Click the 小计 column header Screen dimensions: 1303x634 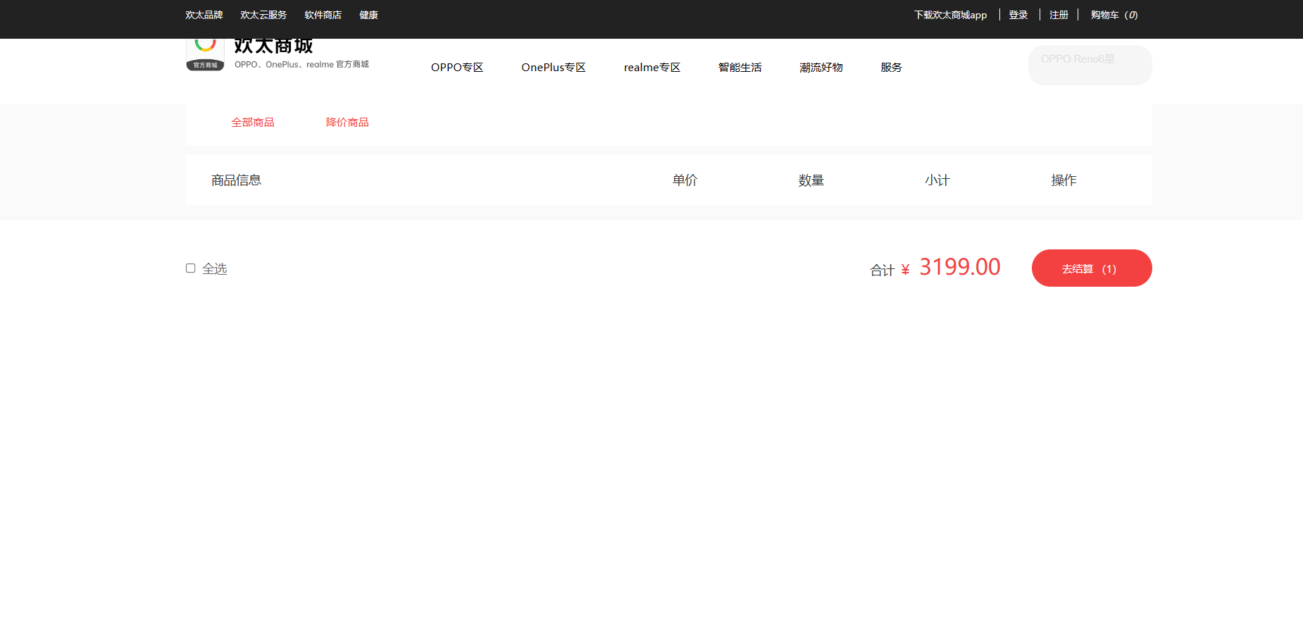coord(937,180)
